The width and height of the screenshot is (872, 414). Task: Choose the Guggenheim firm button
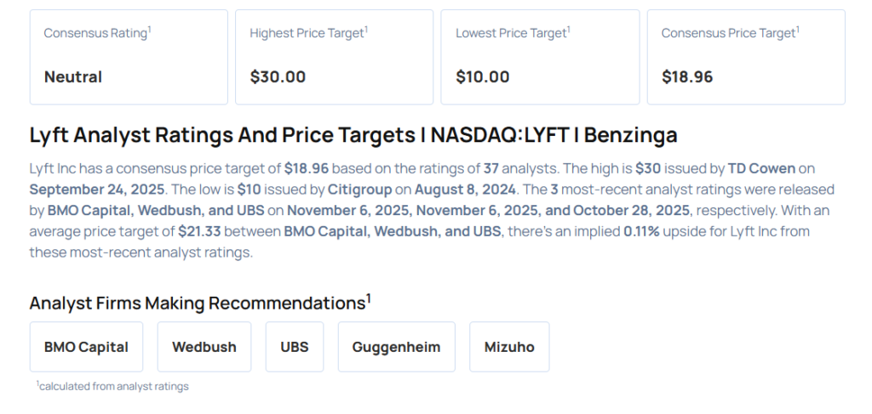[x=396, y=347]
